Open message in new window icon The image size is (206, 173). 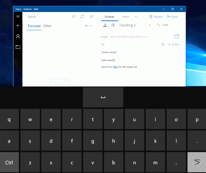(177, 36)
